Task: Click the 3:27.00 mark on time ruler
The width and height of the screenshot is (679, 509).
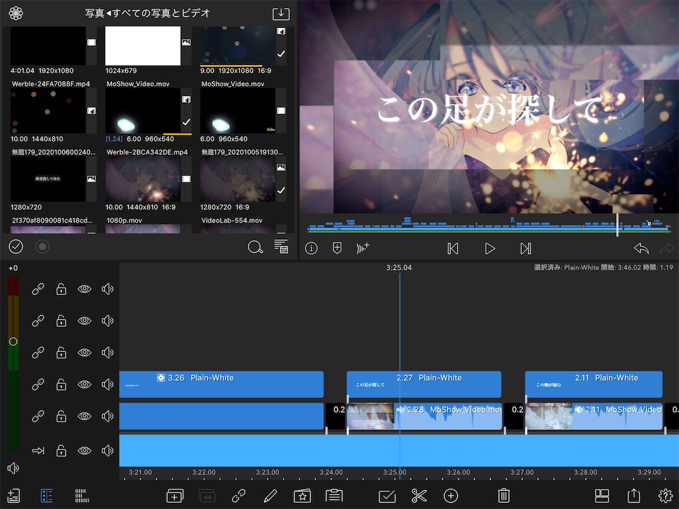Action: click(522, 472)
